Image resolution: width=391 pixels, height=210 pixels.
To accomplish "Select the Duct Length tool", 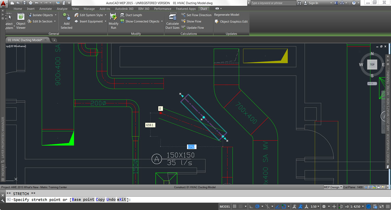I will (x=131, y=15).
